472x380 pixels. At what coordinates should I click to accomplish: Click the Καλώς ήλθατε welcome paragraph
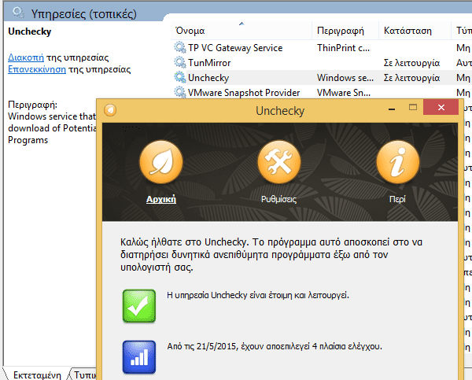click(x=271, y=254)
